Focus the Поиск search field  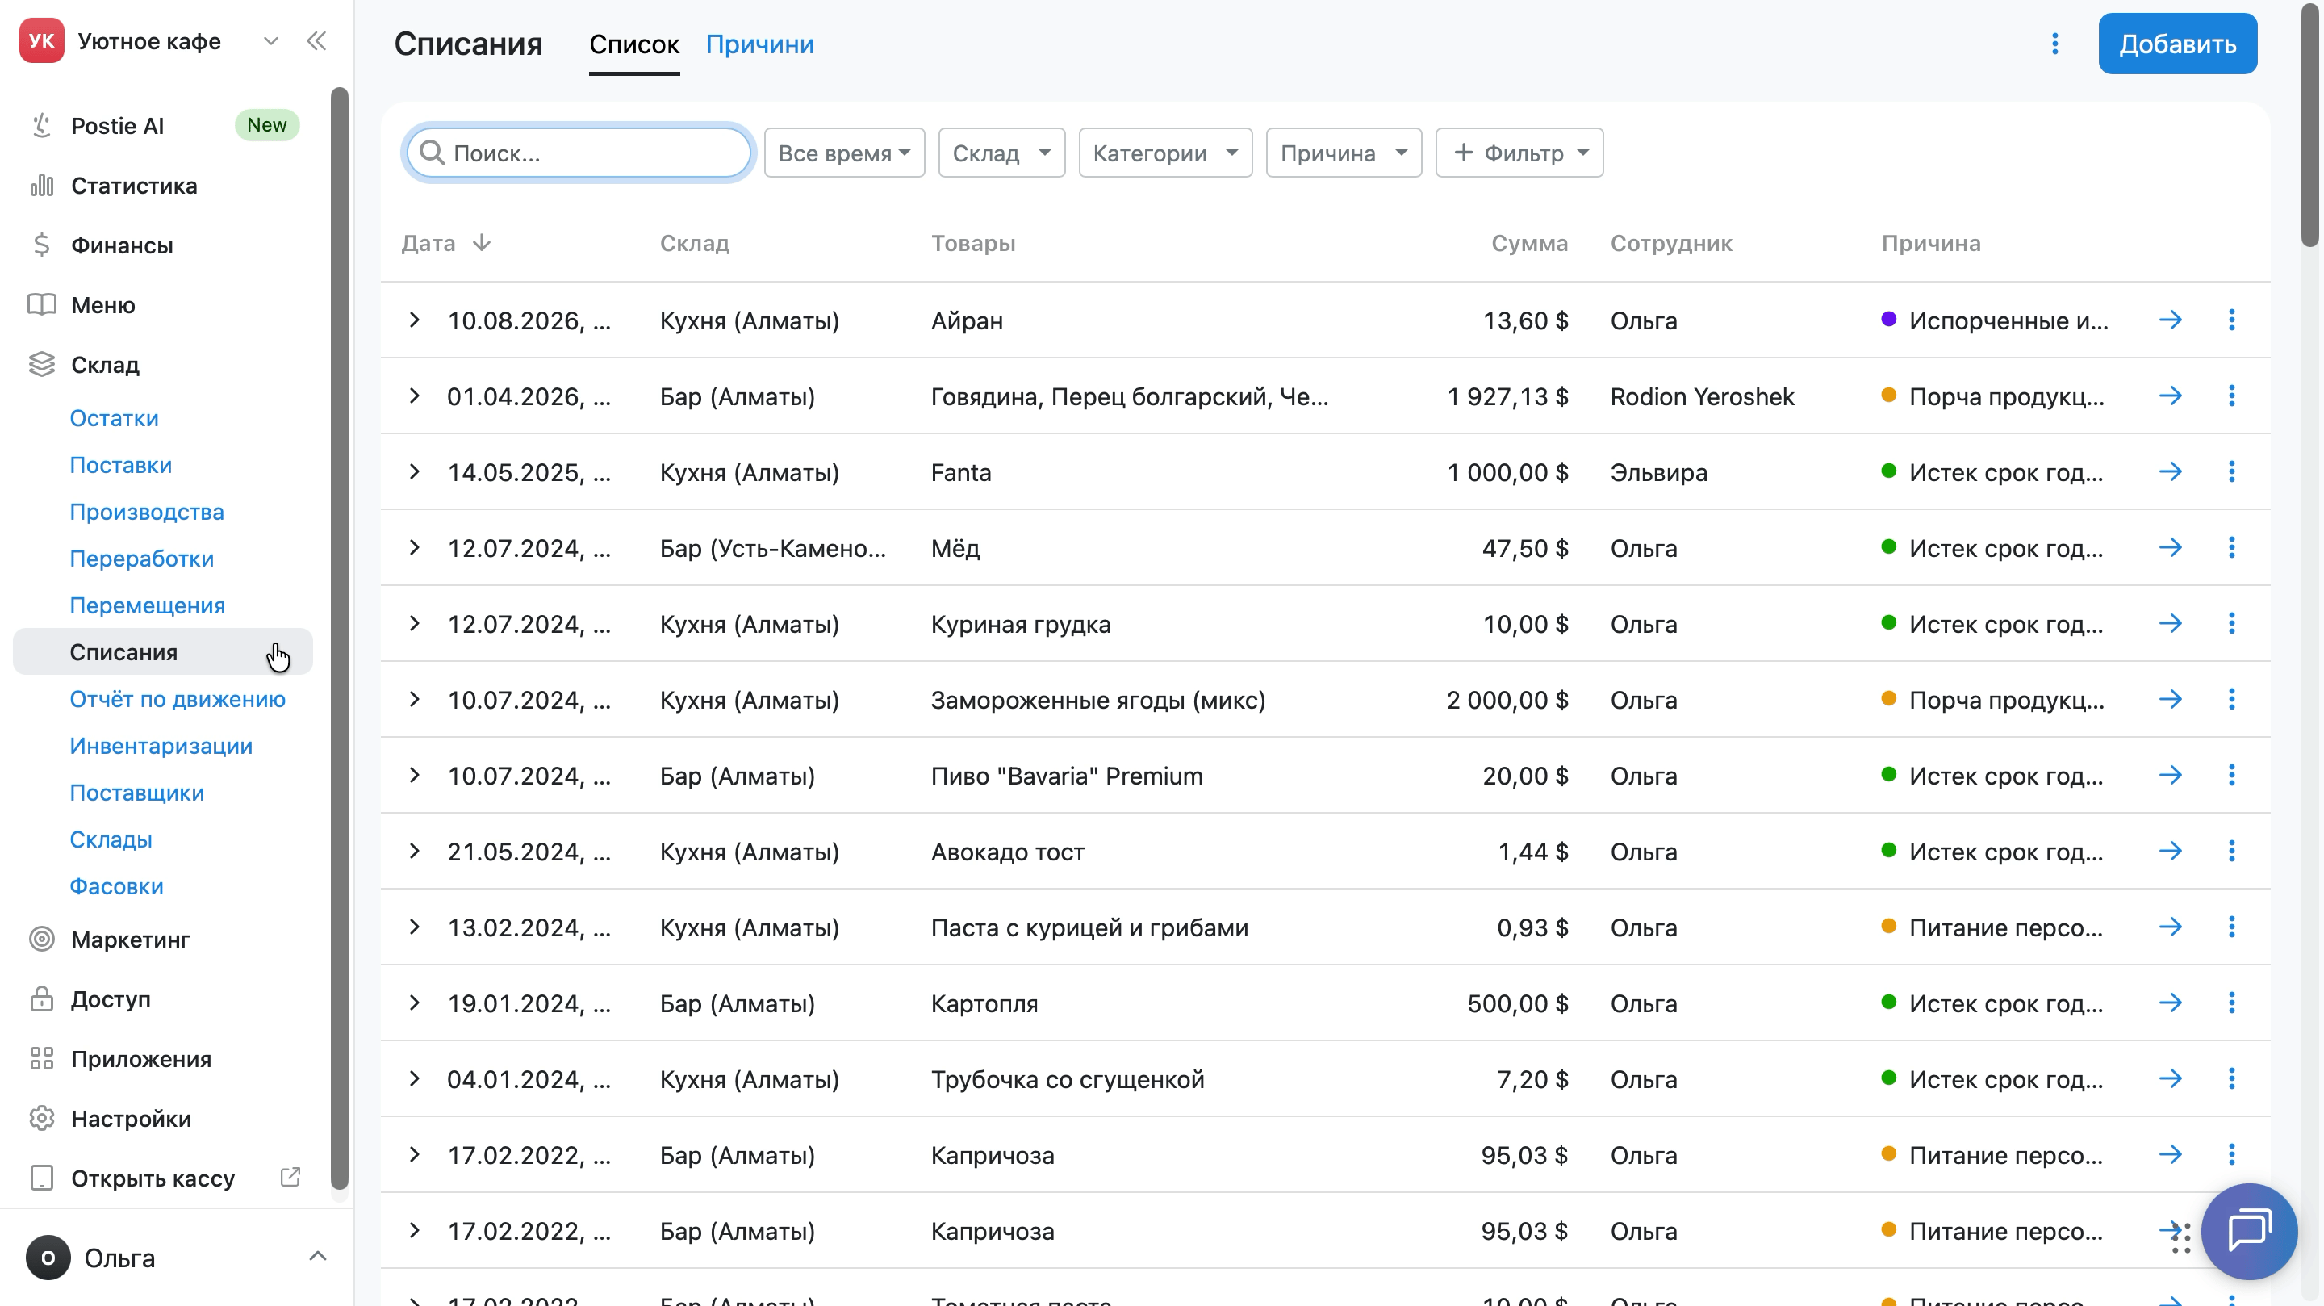(579, 153)
